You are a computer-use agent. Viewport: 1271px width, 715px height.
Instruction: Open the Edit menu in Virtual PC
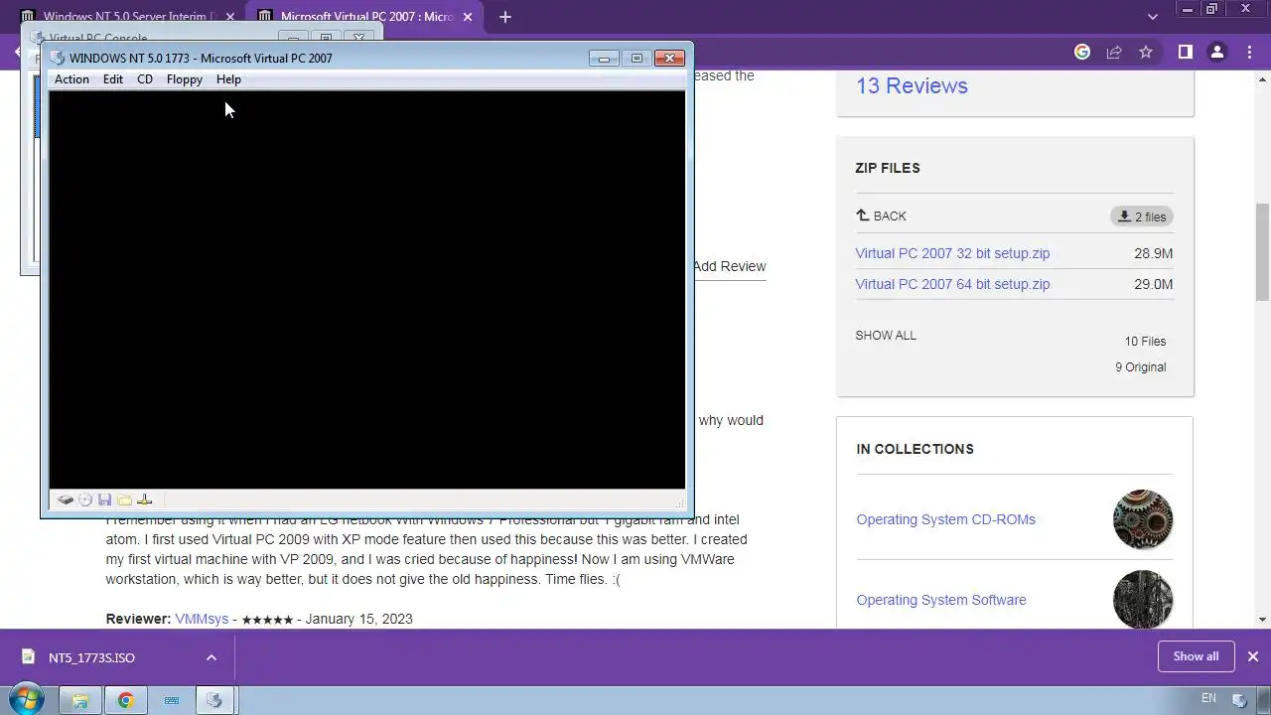113,79
